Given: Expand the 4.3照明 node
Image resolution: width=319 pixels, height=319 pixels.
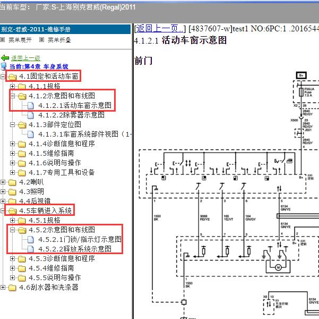Looking at the screenshot, I should click(x=3, y=192).
